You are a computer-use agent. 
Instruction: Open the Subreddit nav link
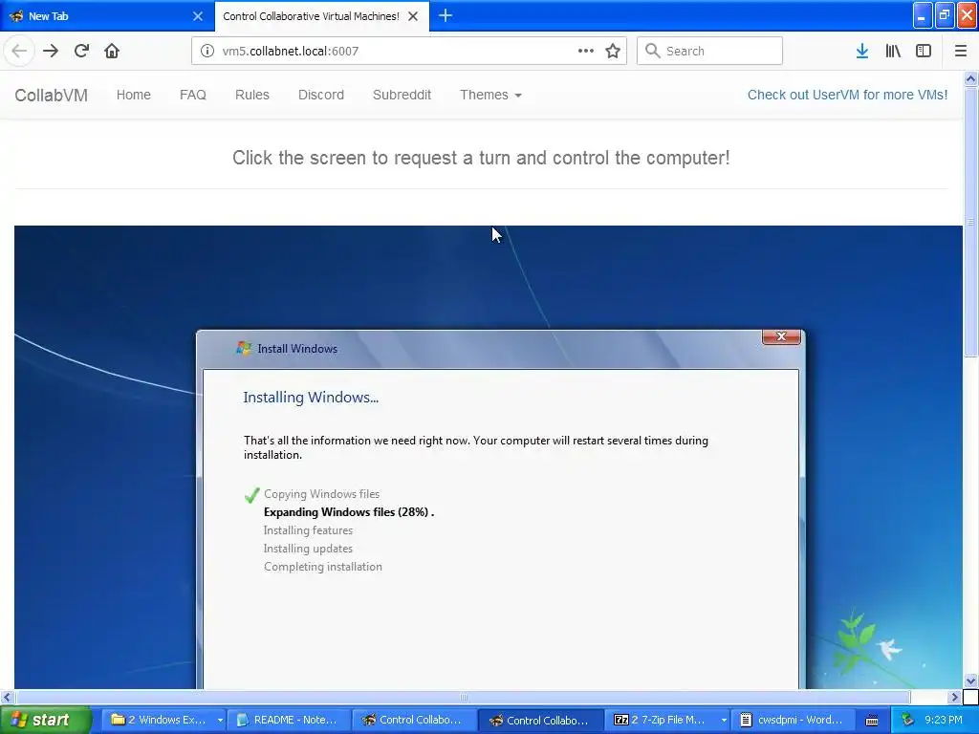pyautogui.click(x=402, y=95)
